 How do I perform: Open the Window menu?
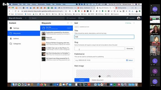(x=58, y=4)
